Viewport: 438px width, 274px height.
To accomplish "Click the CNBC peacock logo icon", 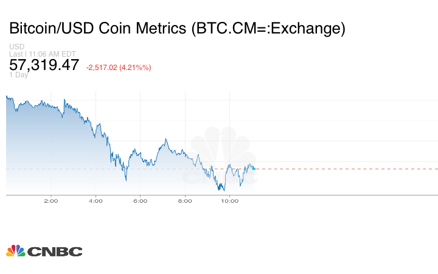I will click(16, 251).
